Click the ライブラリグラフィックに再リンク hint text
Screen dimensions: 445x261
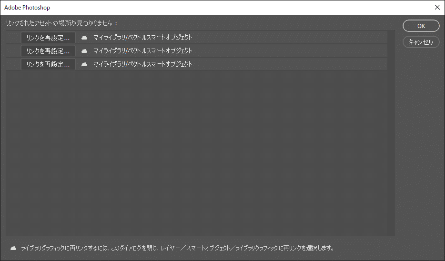pos(177,248)
